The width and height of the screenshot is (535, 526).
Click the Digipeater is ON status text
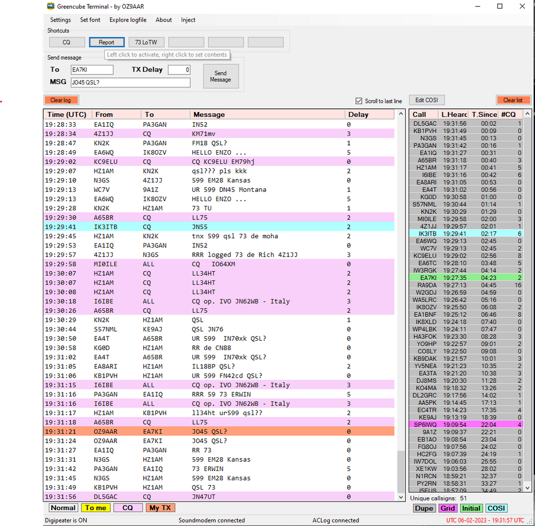click(66, 520)
